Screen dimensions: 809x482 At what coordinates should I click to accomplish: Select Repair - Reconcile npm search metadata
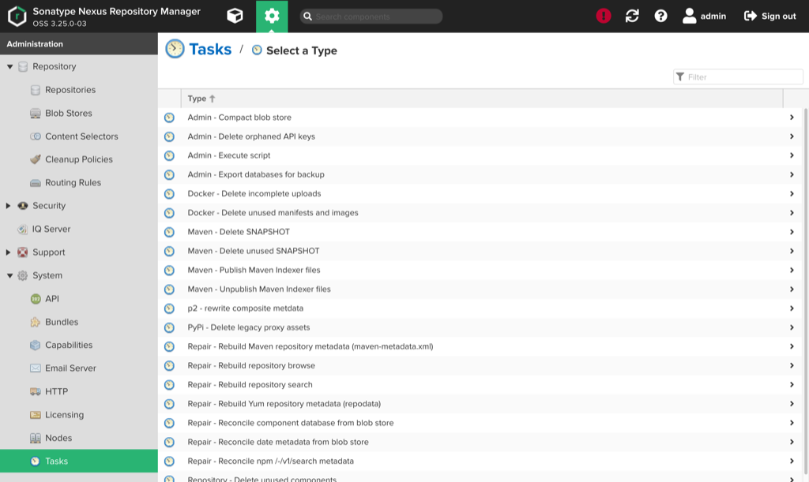click(x=480, y=461)
